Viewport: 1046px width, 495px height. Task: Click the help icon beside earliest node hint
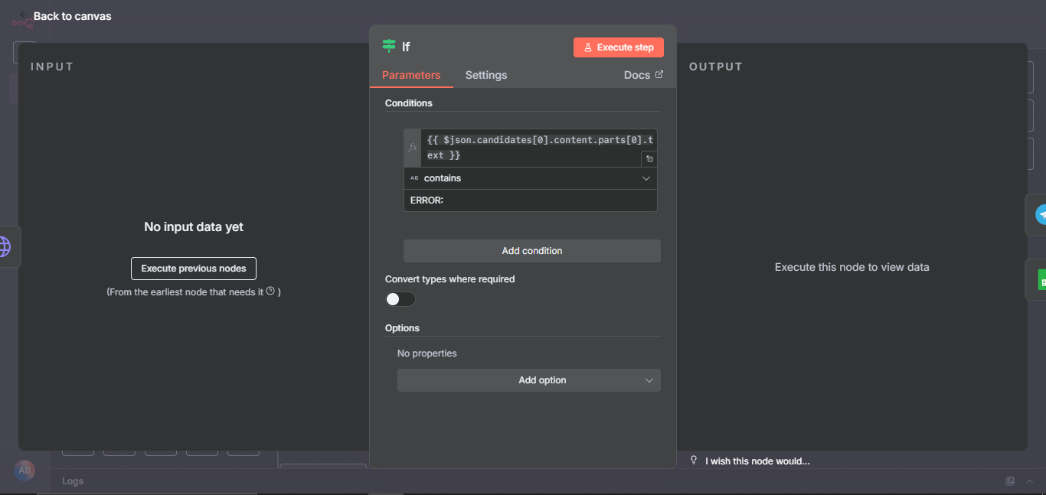(270, 291)
